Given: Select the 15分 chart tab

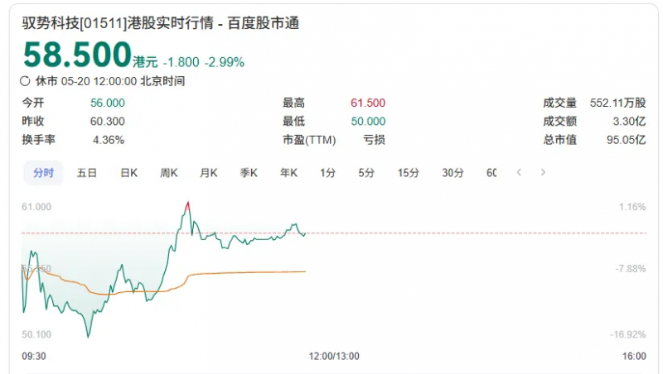Looking at the screenshot, I should [x=408, y=173].
